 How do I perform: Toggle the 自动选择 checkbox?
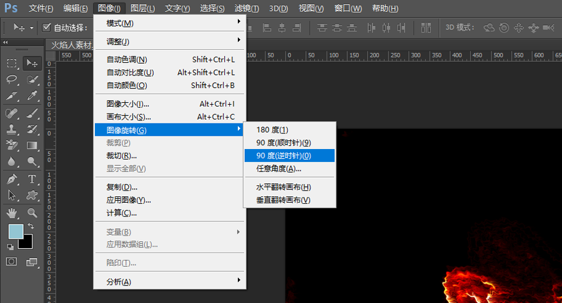[46, 27]
